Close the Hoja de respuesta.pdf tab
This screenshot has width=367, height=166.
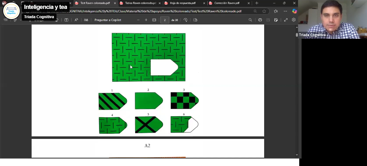pyautogui.click(x=204, y=3)
